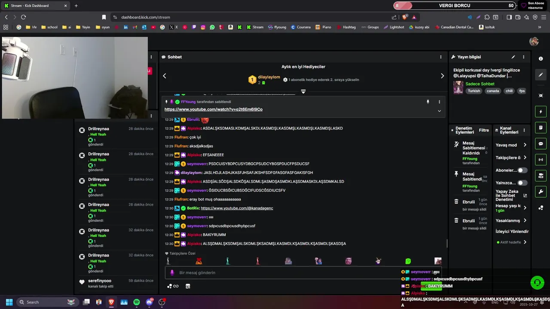Collapse the gifters banner handle

point(303,91)
